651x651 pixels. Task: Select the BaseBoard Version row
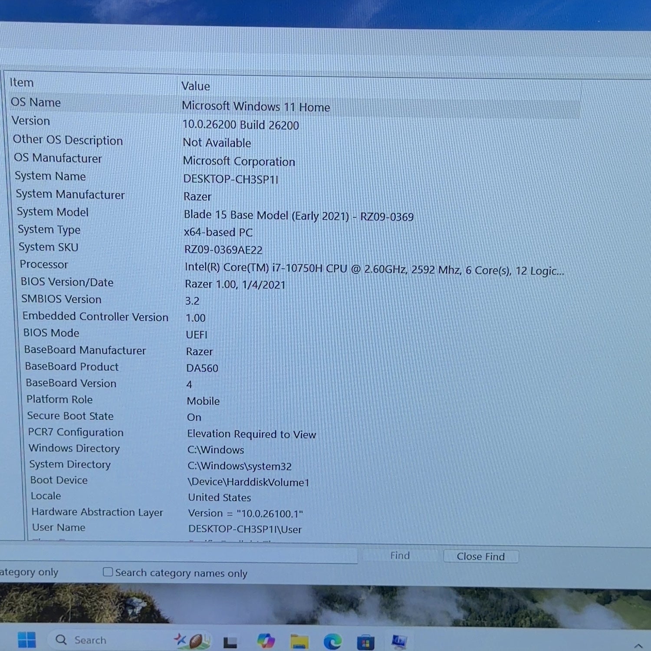point(71,383)
